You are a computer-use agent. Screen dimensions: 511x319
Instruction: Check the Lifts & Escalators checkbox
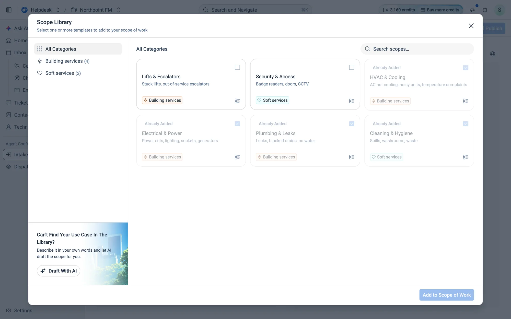(x=237, y=67)
